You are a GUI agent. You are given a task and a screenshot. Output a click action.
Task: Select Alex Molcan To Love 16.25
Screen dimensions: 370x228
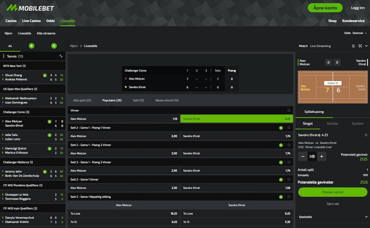tap(124, 214)
